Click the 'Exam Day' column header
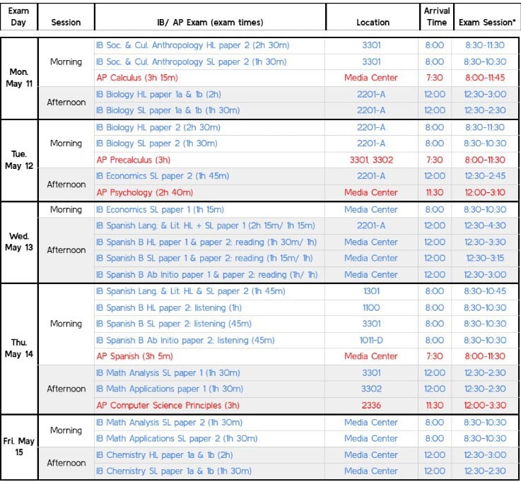This screenshot has height=482, width=521. (19, 17)
